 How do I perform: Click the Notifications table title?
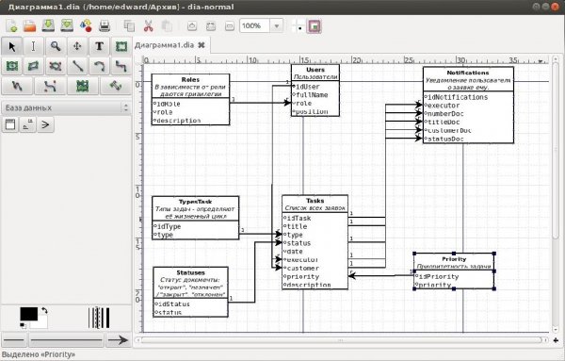pos(468,73)
